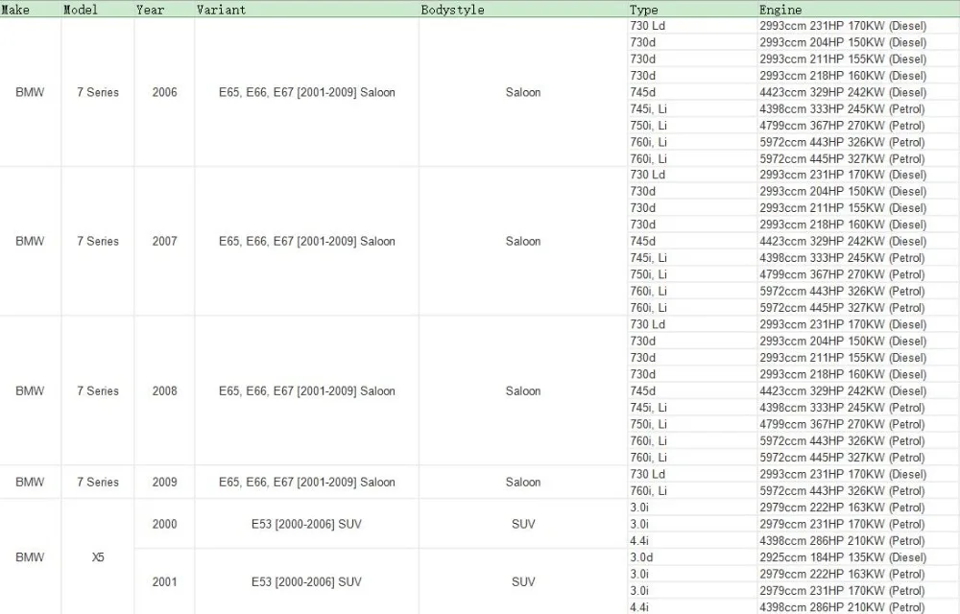This screenshot has width=960, height=614.
Task: Select the SUV bodystyle cell for 2001
Action: click(x=523, y=581)
